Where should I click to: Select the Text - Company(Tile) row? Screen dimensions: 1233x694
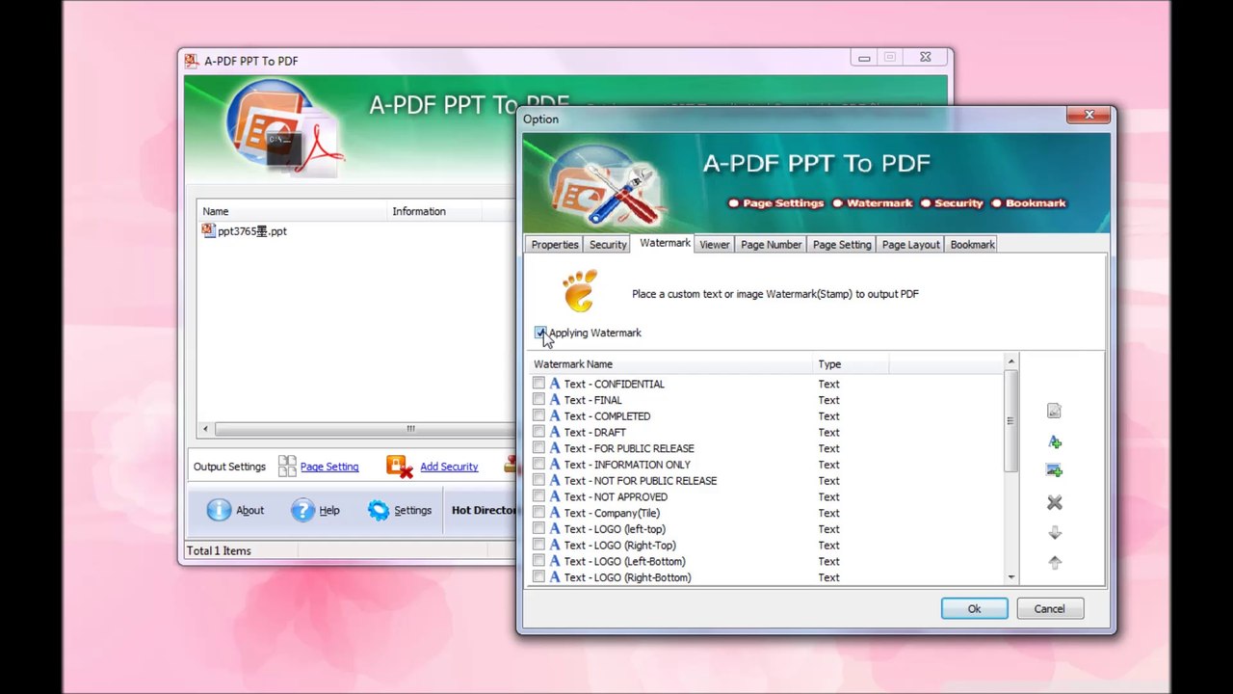(767, 513)
